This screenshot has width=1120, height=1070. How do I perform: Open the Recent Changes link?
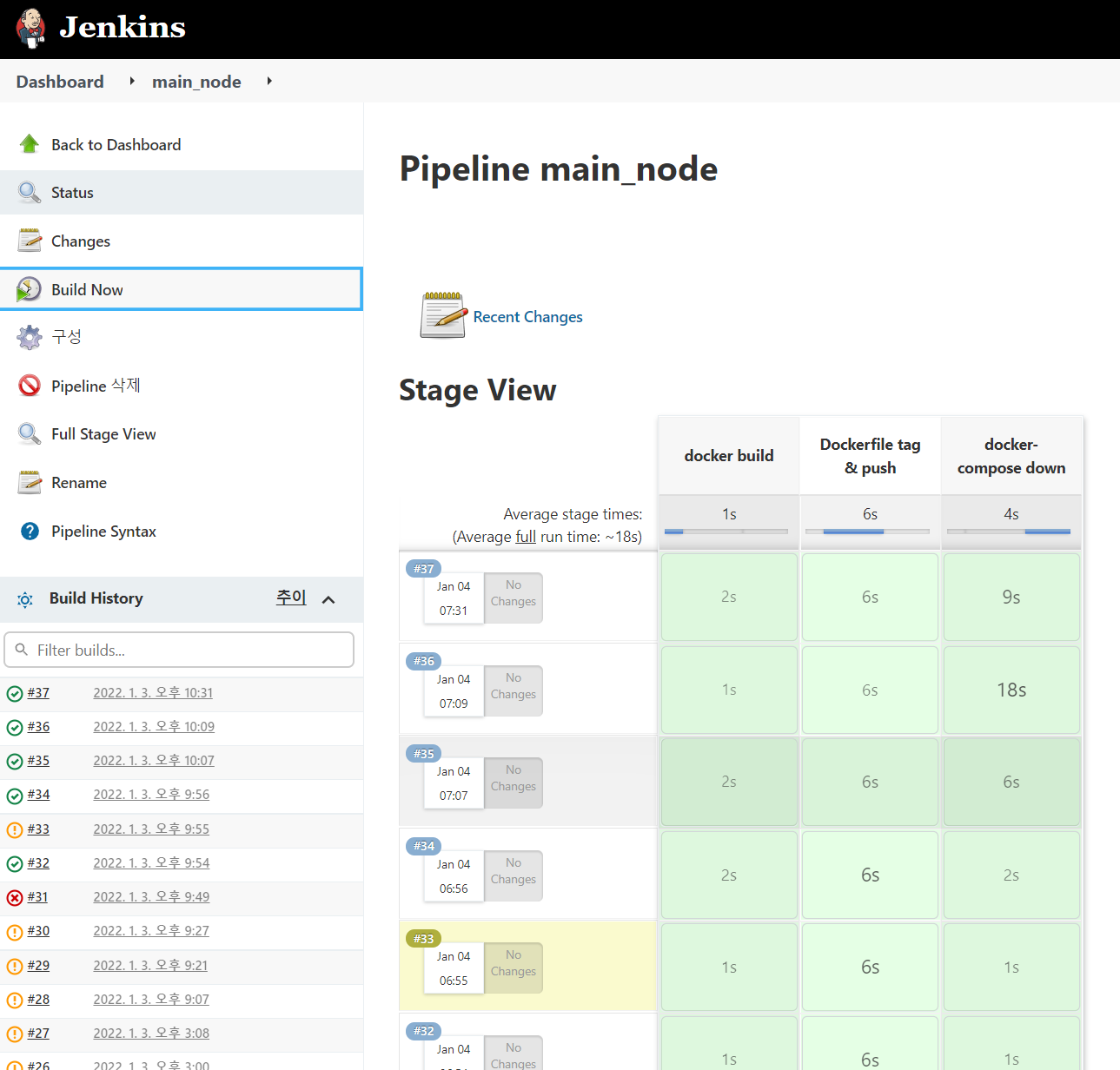[527, 317]
